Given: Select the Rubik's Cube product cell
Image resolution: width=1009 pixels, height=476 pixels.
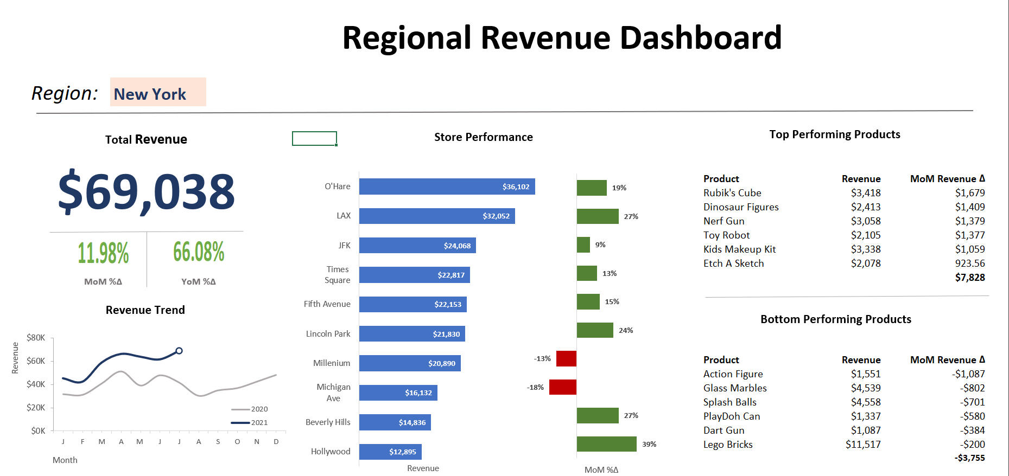Looking at the screenshot, I should point(732,193).
